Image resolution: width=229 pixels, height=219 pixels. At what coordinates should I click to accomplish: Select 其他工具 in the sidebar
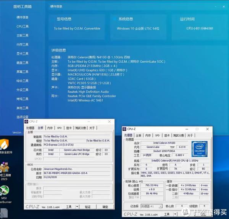point(23,108)
